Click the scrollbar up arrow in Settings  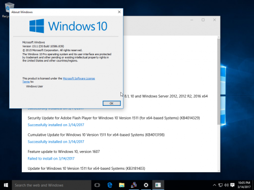tap(218, 37)
